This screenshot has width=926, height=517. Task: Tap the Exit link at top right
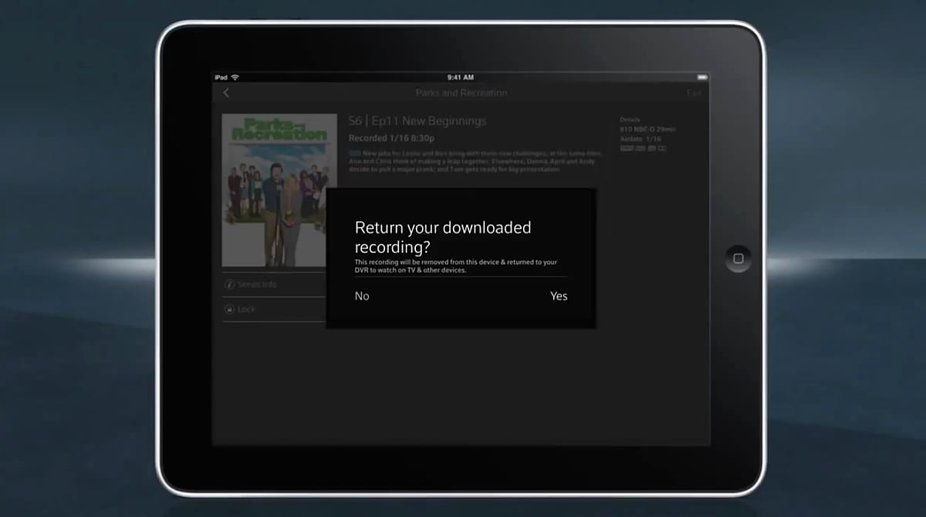coord(693,93)
